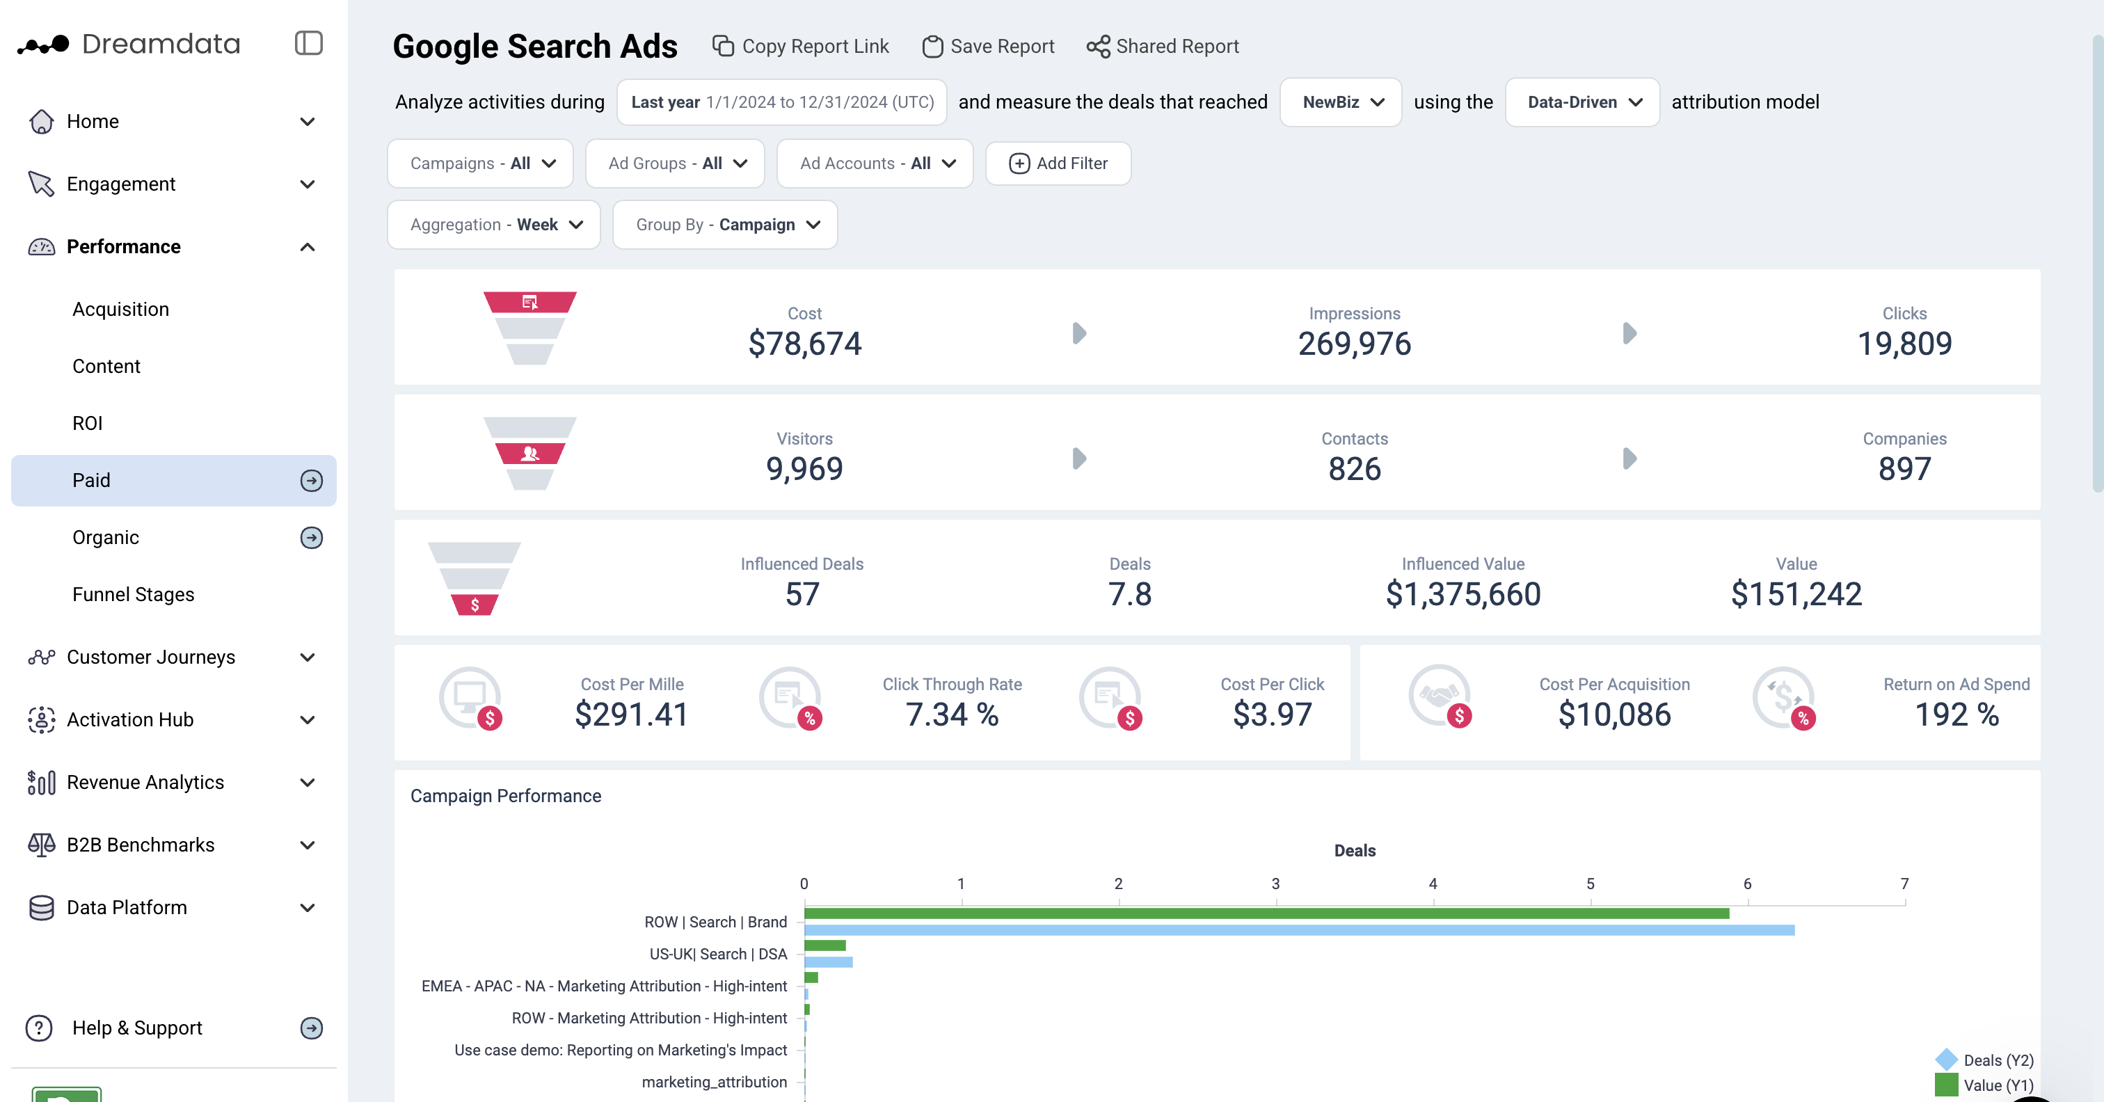
Task: Click the Add Filter button
Action: click(x=1058, y=163)
